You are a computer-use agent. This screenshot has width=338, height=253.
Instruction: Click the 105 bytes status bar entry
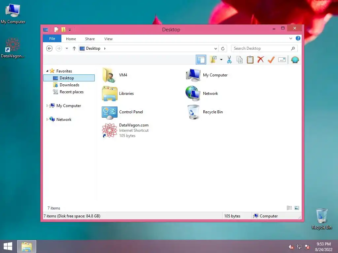tap(232, 216)
